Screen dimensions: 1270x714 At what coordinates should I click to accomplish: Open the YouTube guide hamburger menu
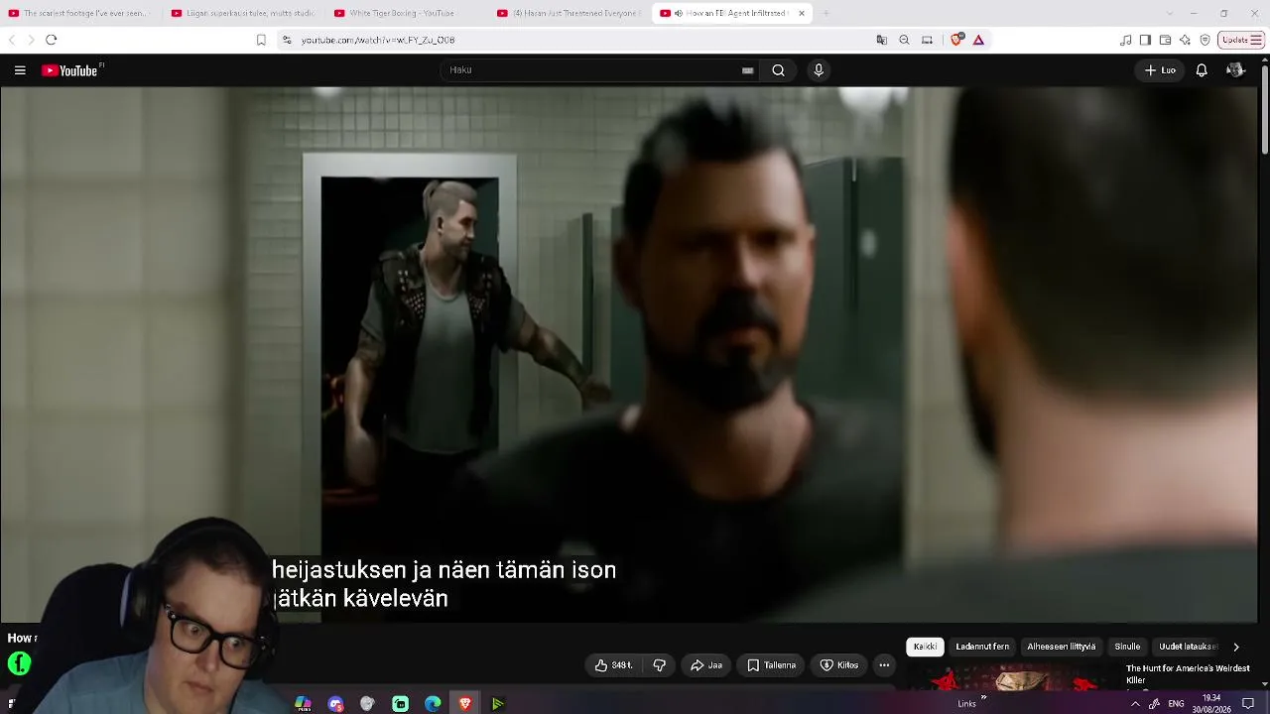pyautogui.click(x=20, y=70)
